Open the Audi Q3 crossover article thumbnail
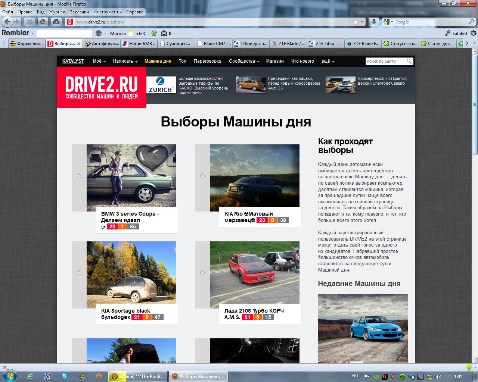 [251, 85]
